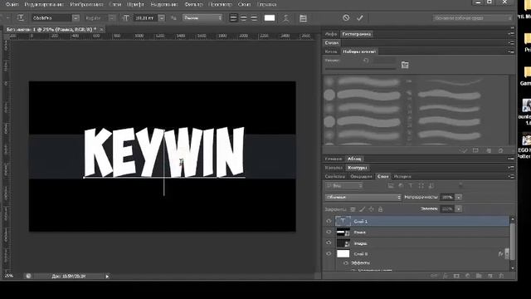Click the anti-aliasing aa icon
Image resolution: width=531 pixels, height=299 pixels.
click(x=173, y=17)
